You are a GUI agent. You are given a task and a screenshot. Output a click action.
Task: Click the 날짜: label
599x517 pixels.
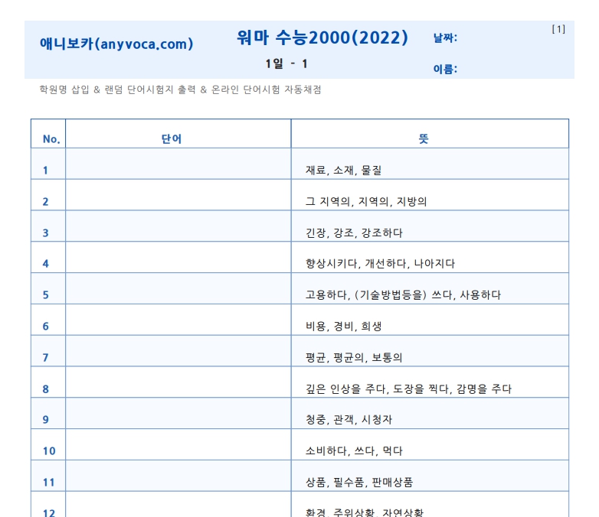coord(445,37)
